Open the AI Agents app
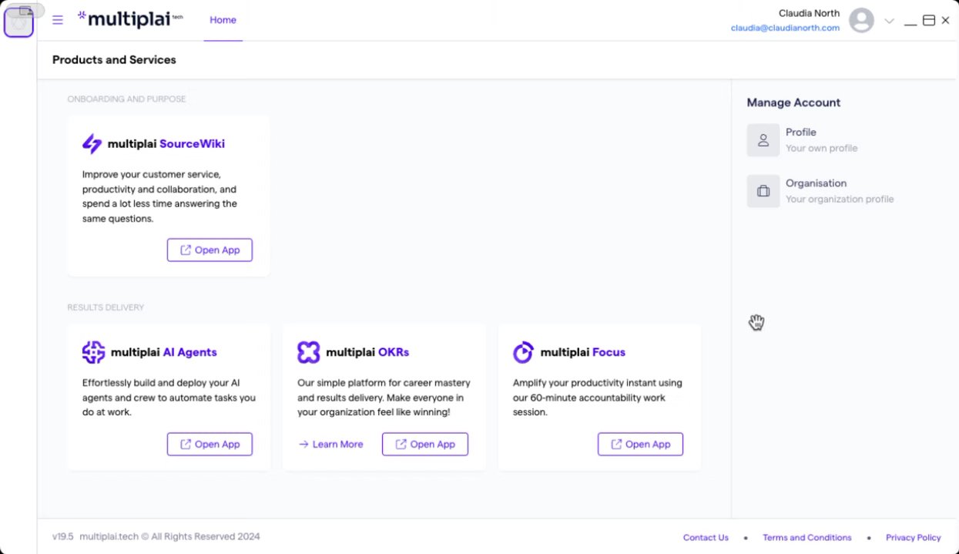Viewport: 959px width, 554px height. 210,444
